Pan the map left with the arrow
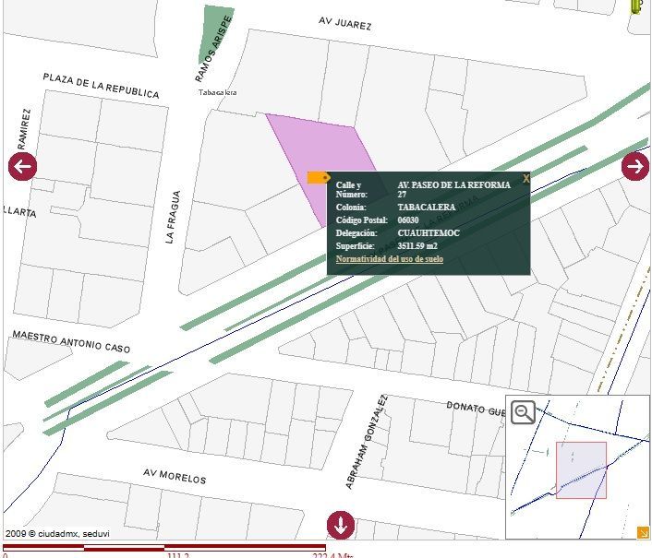 [x=22, y=166]
